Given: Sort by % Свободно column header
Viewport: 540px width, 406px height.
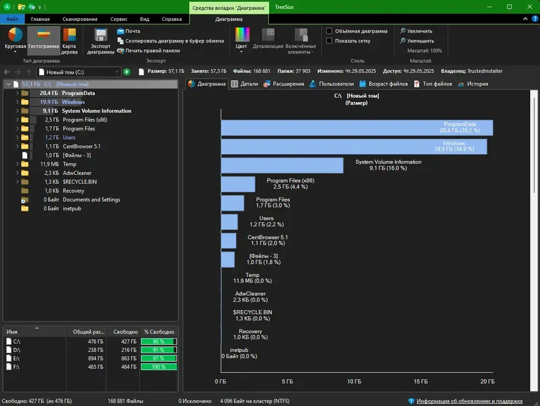Looking at the screenshot, I should (159, 332).
